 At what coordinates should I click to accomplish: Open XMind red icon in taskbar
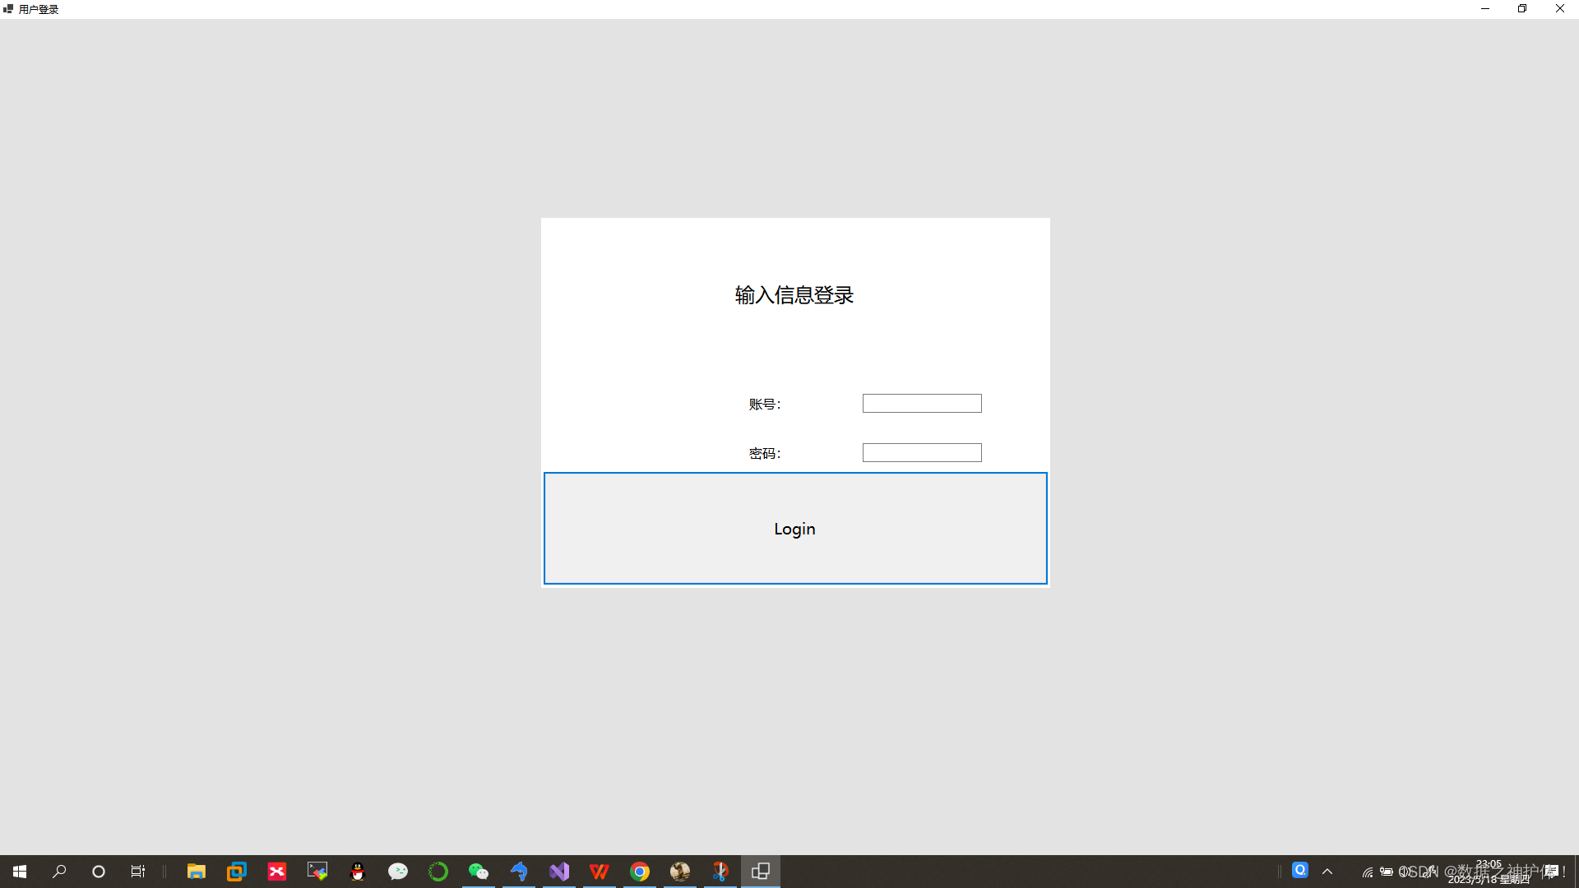click(x=276, y=872)
